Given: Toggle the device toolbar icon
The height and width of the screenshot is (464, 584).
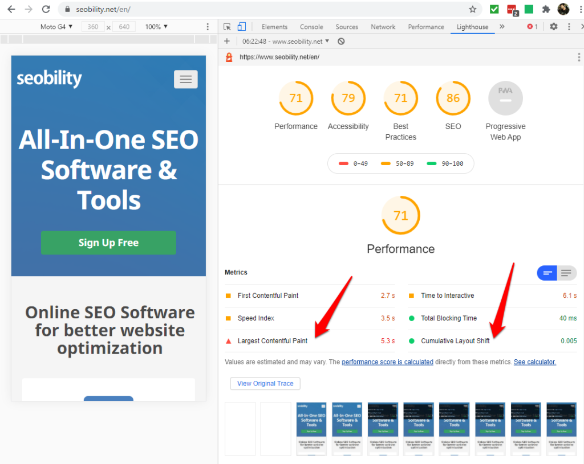Looking at the screenshot, I should [x=242, y=27].
